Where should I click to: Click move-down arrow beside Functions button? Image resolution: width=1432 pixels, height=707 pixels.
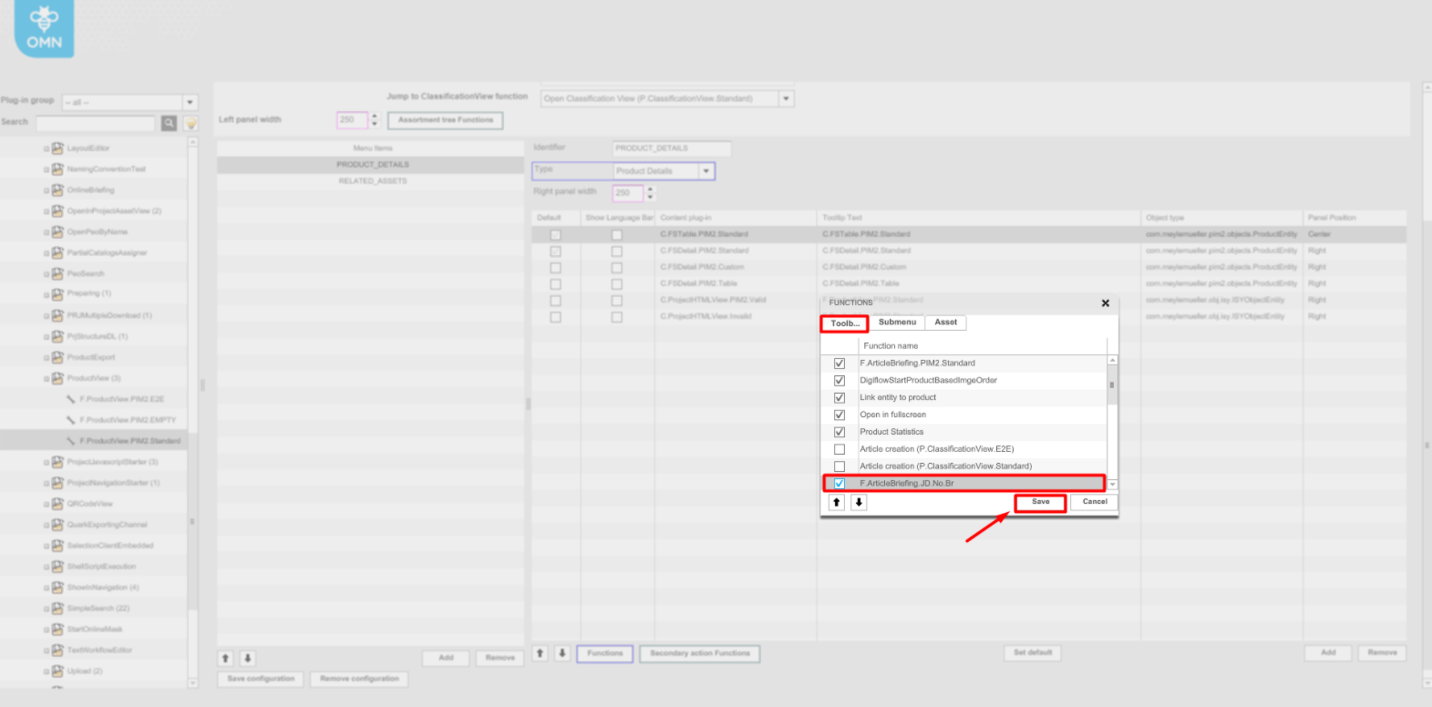pos(562,653)
